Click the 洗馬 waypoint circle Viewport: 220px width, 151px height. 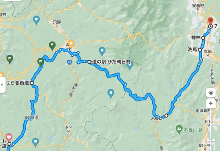(x=200, y=50)
